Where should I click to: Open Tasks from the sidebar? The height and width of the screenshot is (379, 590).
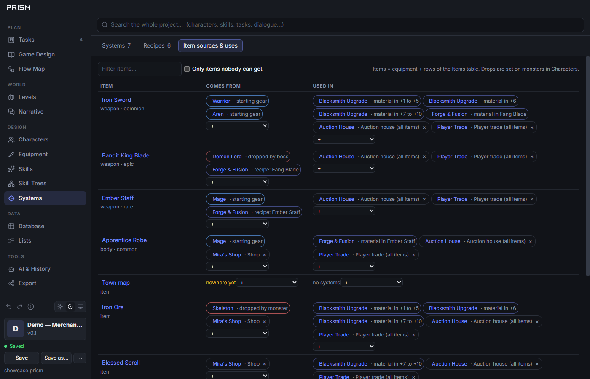coord(45,40)
